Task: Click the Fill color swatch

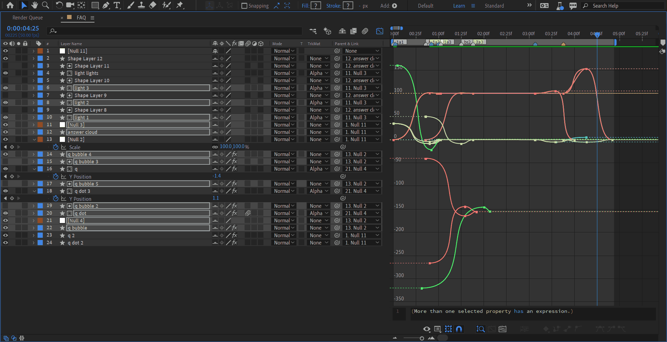Action: [x=315, y=6]
